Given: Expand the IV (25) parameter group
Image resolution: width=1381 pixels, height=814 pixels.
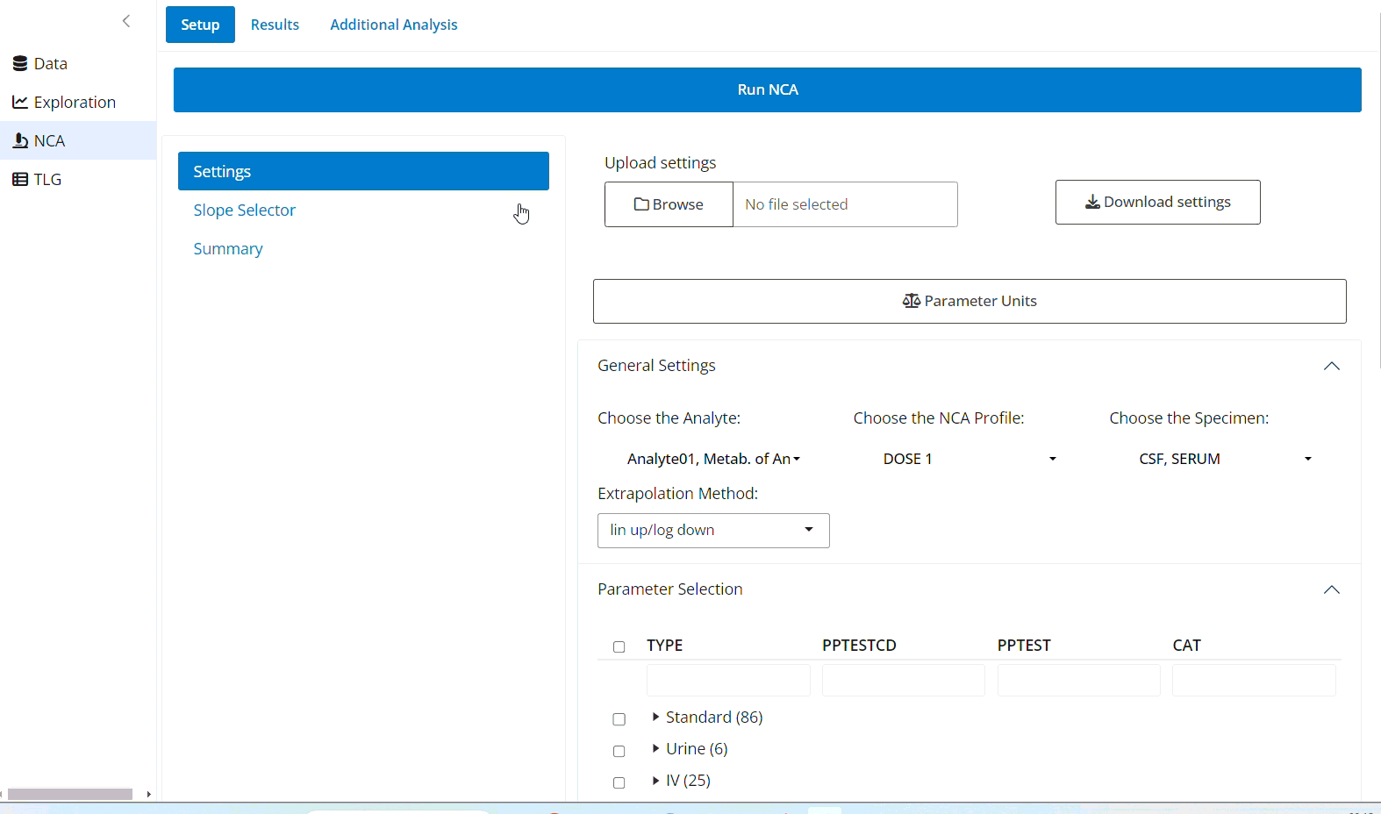Looking at the screenshot, I should [655, 781].
